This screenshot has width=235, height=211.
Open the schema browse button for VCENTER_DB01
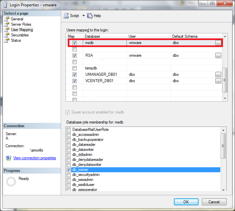coord(218,81)
